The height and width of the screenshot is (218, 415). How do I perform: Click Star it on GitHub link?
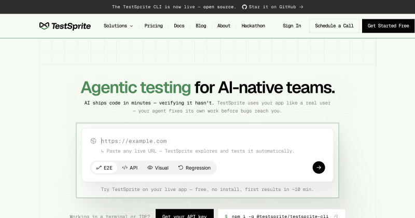point(272,7)
